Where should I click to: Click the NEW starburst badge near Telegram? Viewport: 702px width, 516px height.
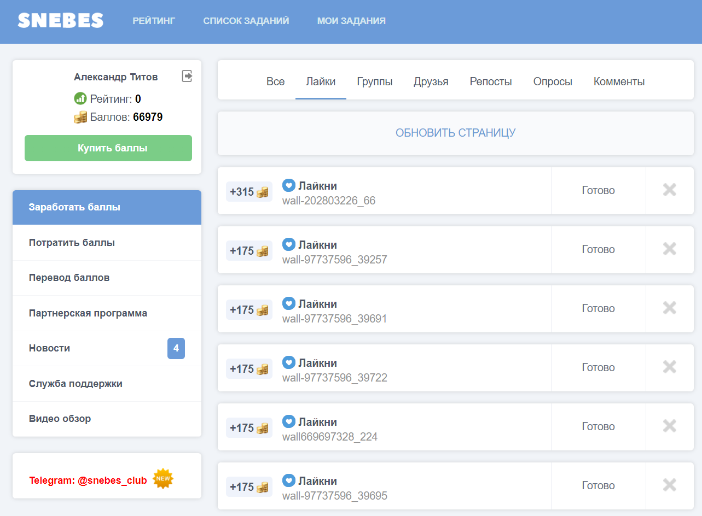[x=163, y=479]
